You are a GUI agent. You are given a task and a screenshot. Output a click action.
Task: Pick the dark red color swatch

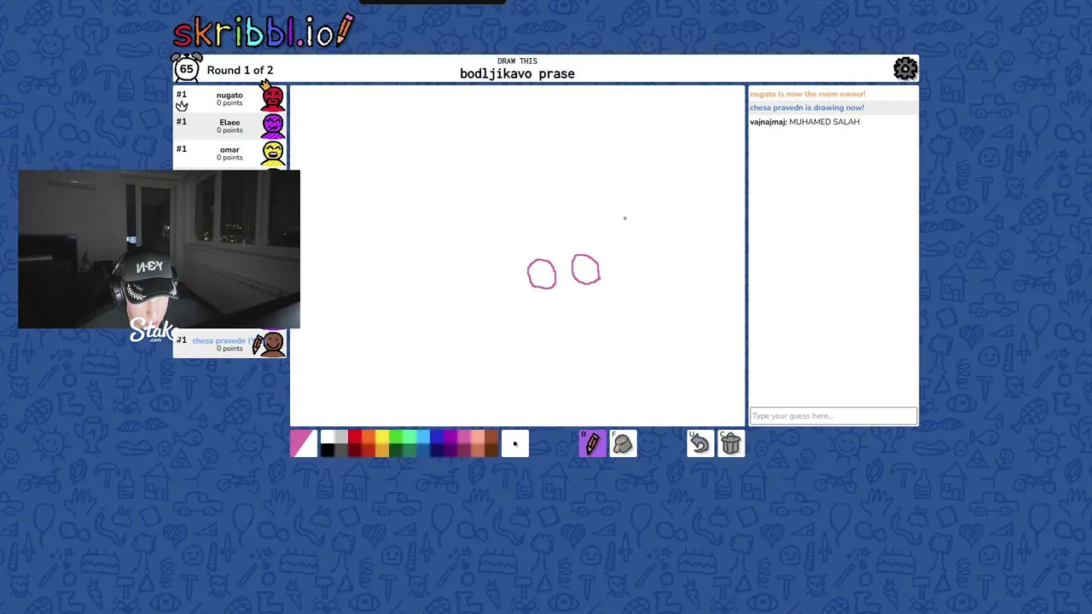tap(355, 450)
